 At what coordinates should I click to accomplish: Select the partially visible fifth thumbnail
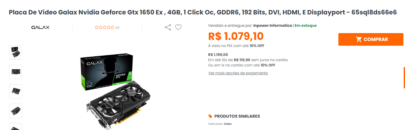point(16,127)
